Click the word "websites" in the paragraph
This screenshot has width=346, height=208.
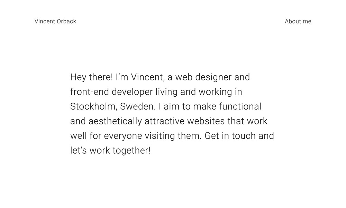pos(206,121)
